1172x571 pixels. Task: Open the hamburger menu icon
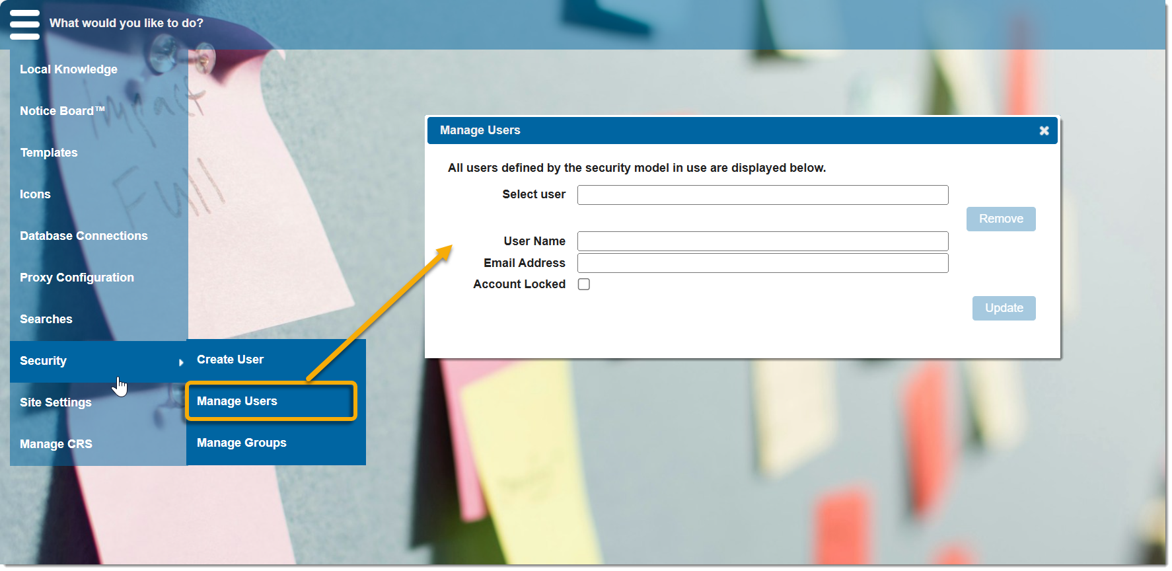(24, 24)
